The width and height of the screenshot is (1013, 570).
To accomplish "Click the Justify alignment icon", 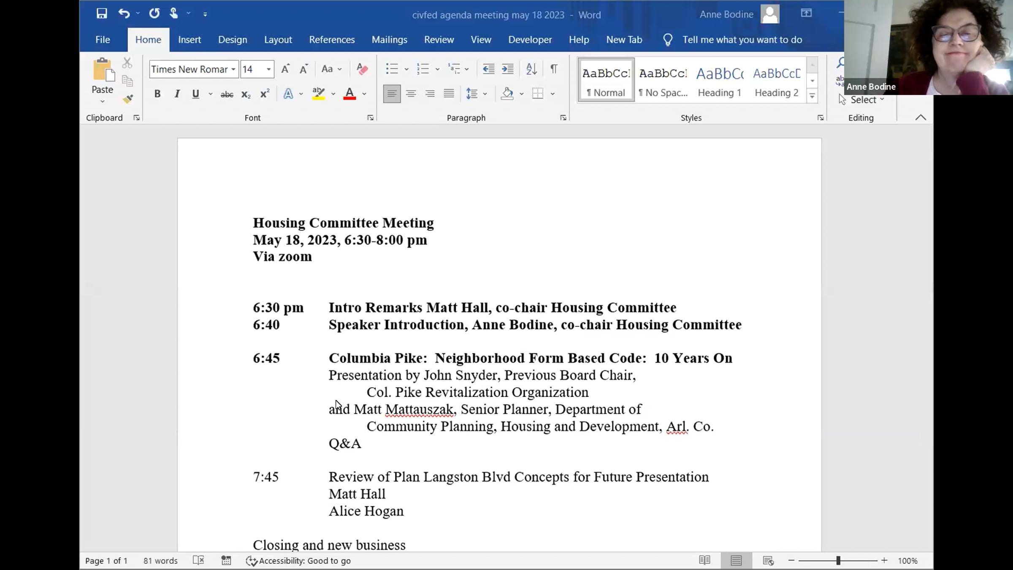I will click(x=449, y=94).
